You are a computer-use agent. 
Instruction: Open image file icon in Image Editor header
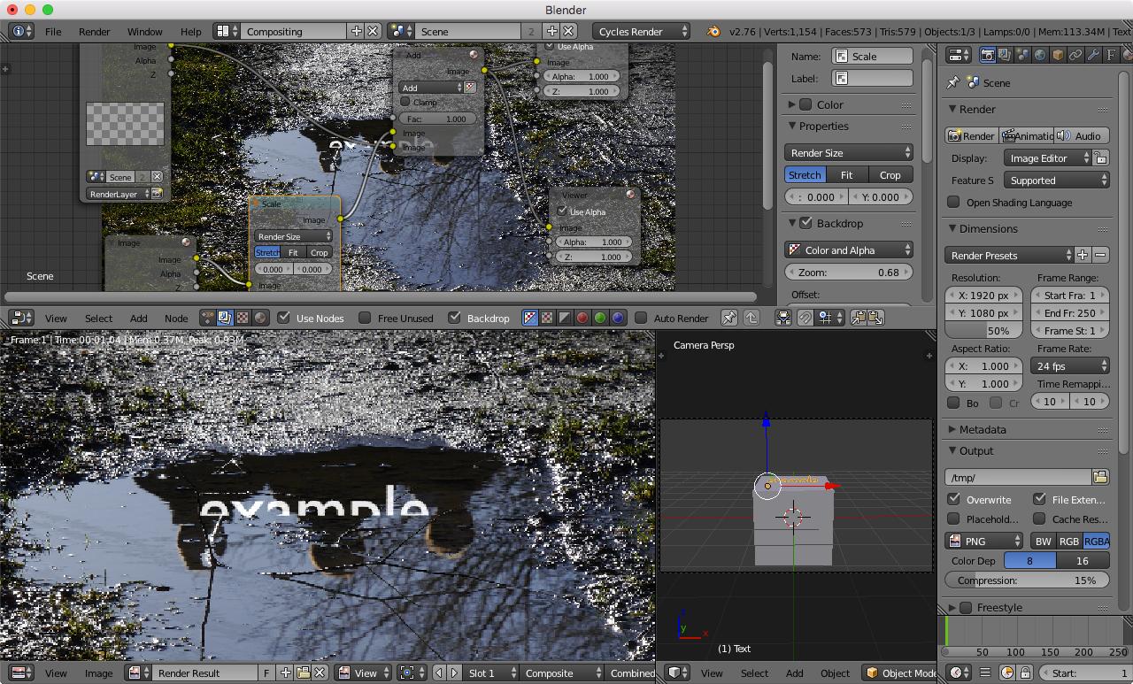pyautogui.click(x=303, y=672)
